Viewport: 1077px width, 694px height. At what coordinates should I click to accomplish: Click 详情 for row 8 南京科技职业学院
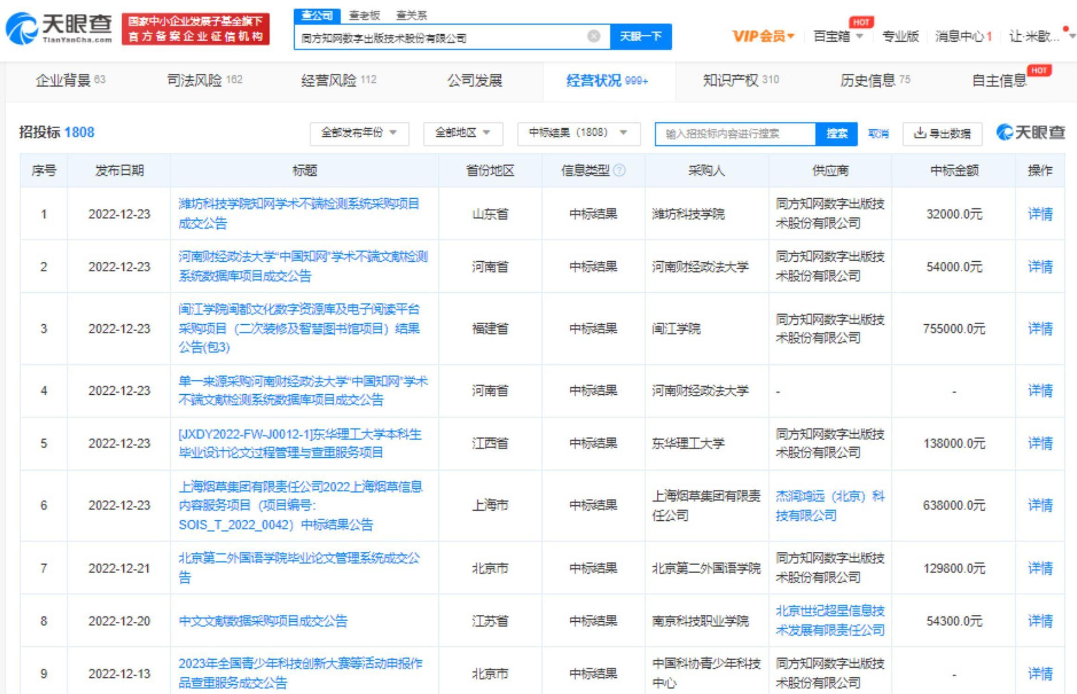pyautogui.click(x=1040, y=621)
